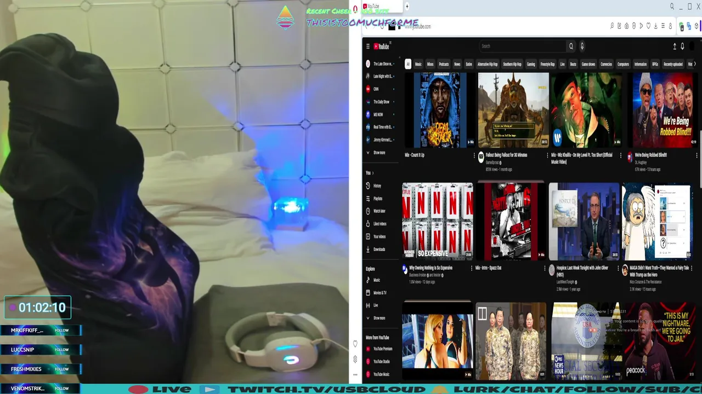Open the MS NOW subscription channel
Viewport: 702px width, 394px height.
click(x=380, y=114)
